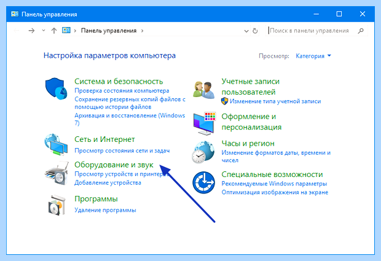Expand the chevron before Панель управления breadcrumb
This screenshot has width=381, height=261.
75,31
